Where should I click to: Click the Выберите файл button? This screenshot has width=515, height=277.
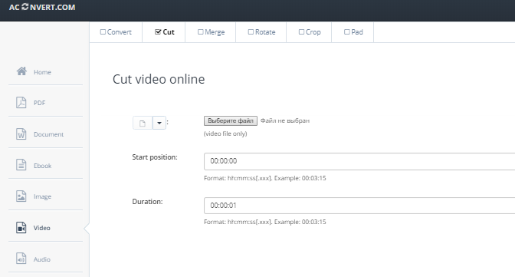231,120
